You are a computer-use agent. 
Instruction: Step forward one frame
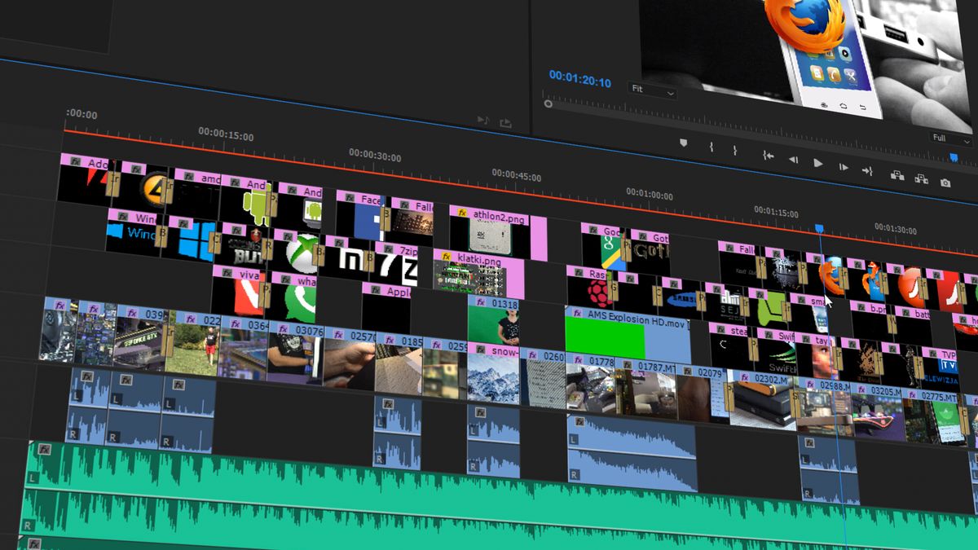(844, 168)
